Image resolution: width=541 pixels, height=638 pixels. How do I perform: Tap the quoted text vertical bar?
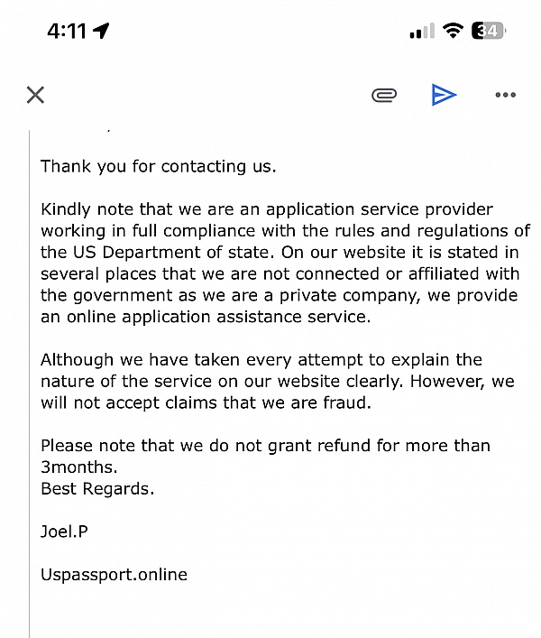click(29, 384)
